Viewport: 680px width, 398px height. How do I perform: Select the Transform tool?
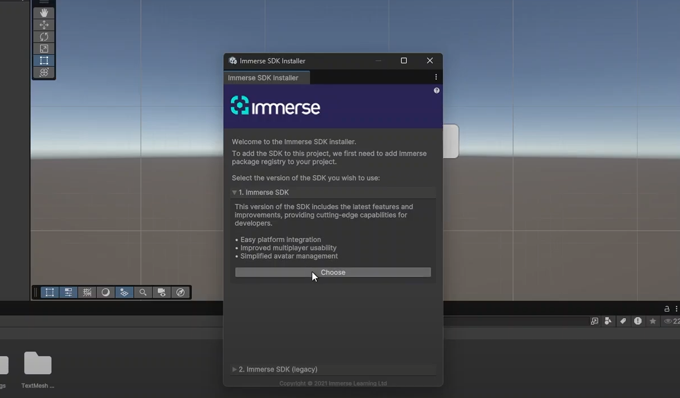tap(44, 72)
